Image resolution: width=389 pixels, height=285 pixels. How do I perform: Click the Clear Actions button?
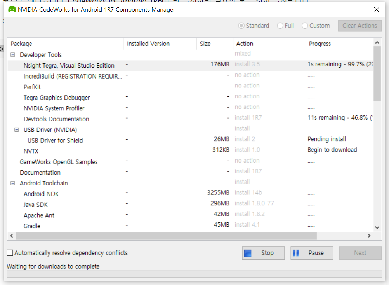360,26
